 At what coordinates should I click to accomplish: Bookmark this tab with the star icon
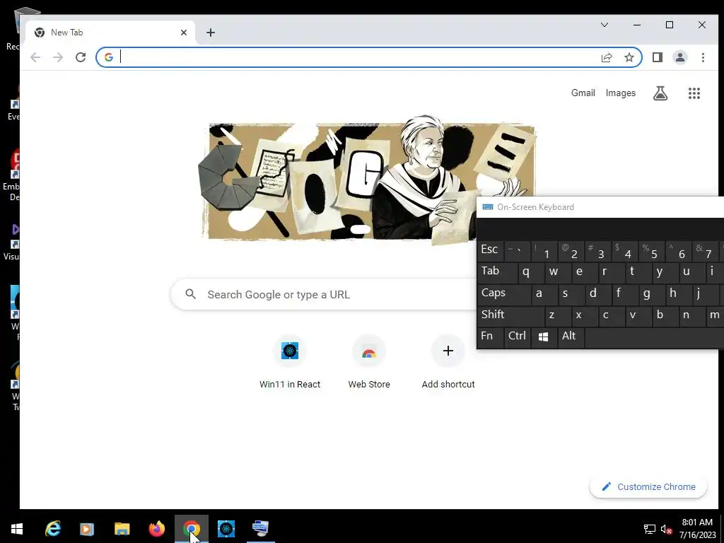coord(629,57)
